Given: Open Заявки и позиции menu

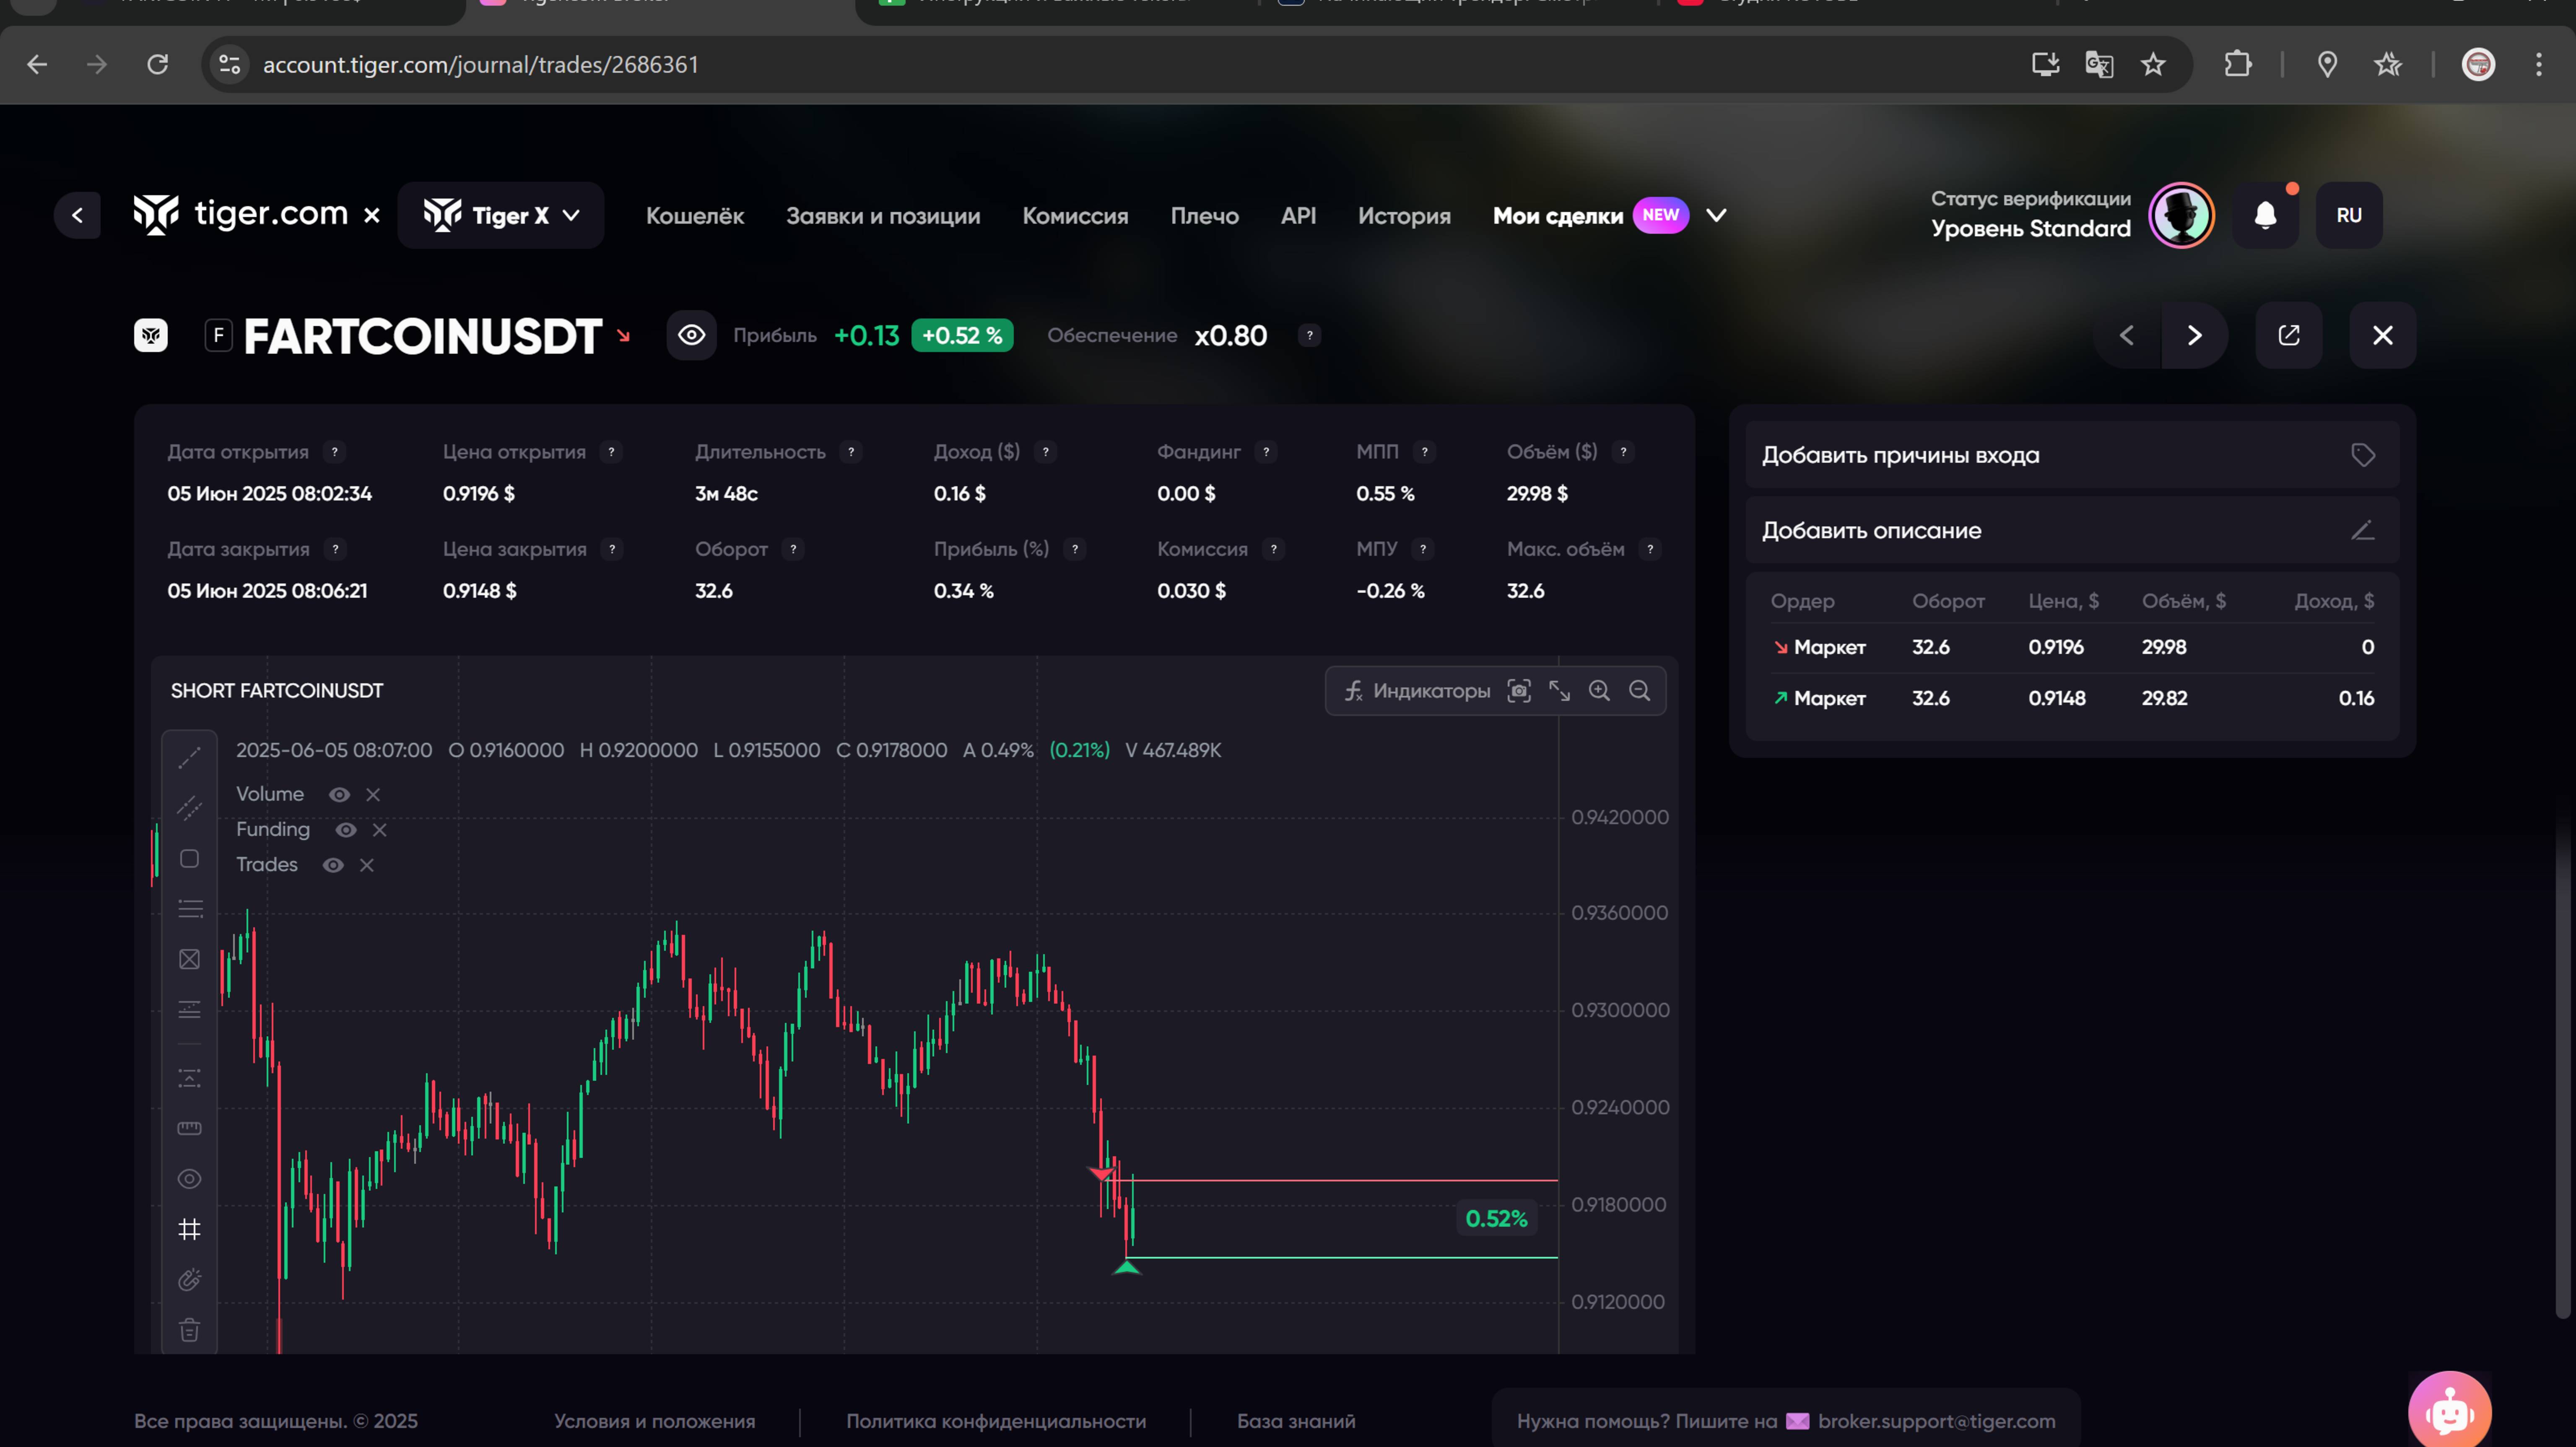Looking at the screenshot, I should click(883, 216).
